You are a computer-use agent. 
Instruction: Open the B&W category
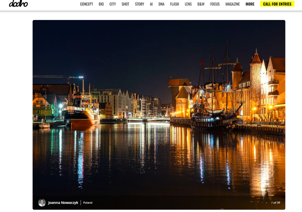tap(201, 4)
